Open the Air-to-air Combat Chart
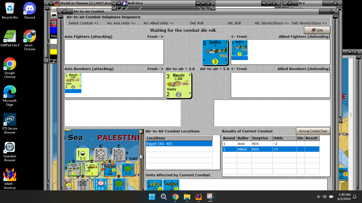The width and height of the screenshot is (362, 203). (313, 131)
